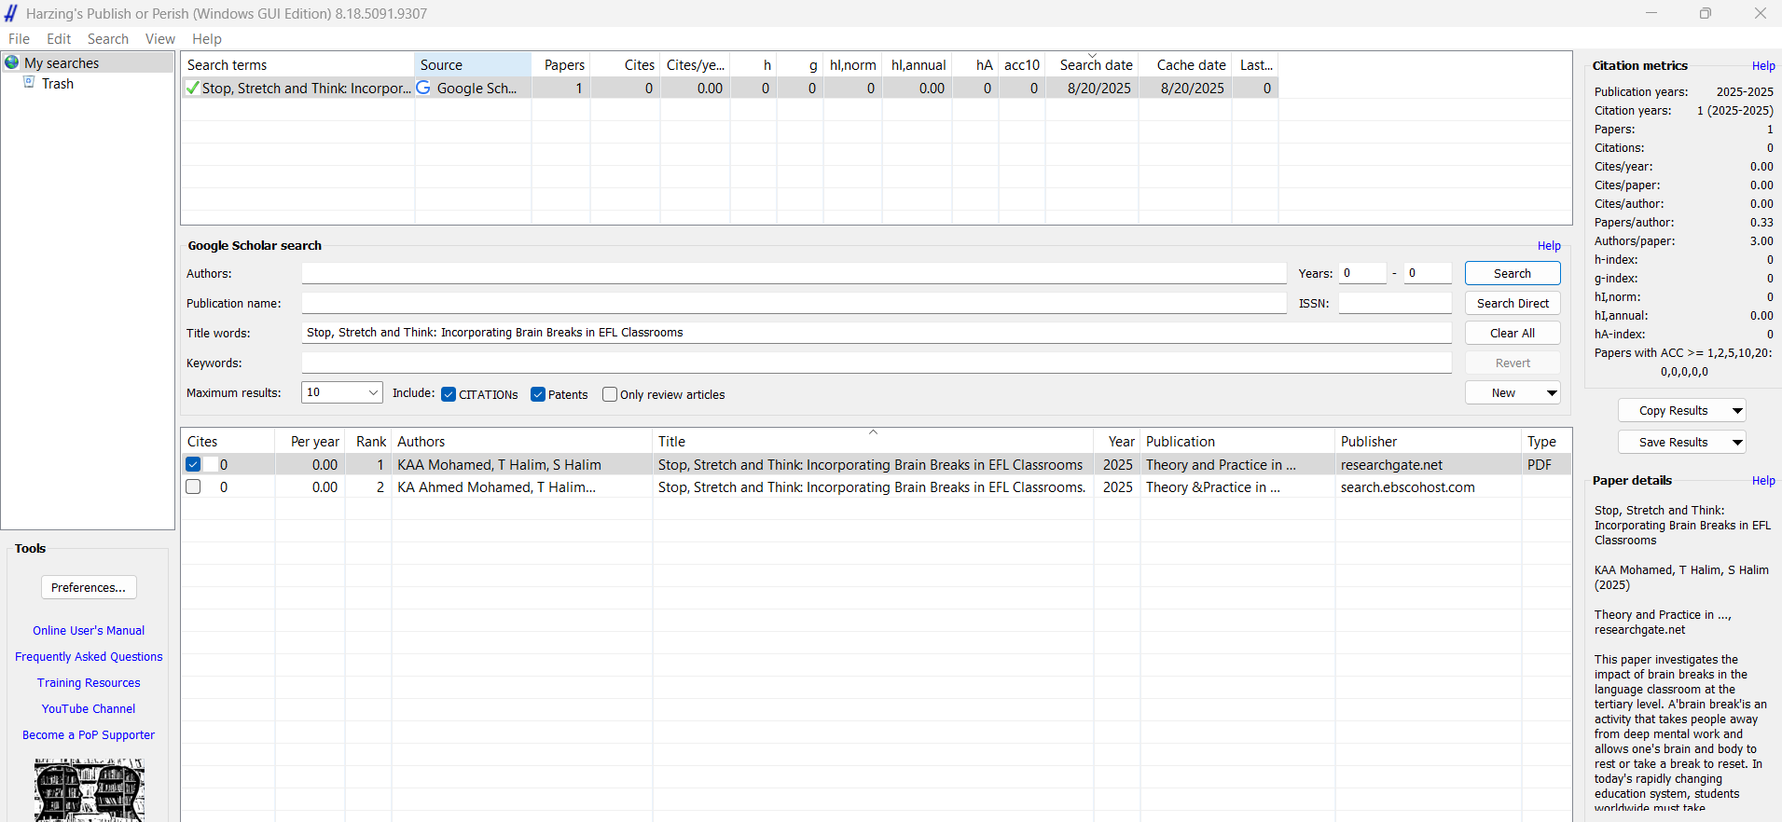Viewport: 1782px width, 822px height.
Task: Sort results by Per year column
Action: point(311,441)
